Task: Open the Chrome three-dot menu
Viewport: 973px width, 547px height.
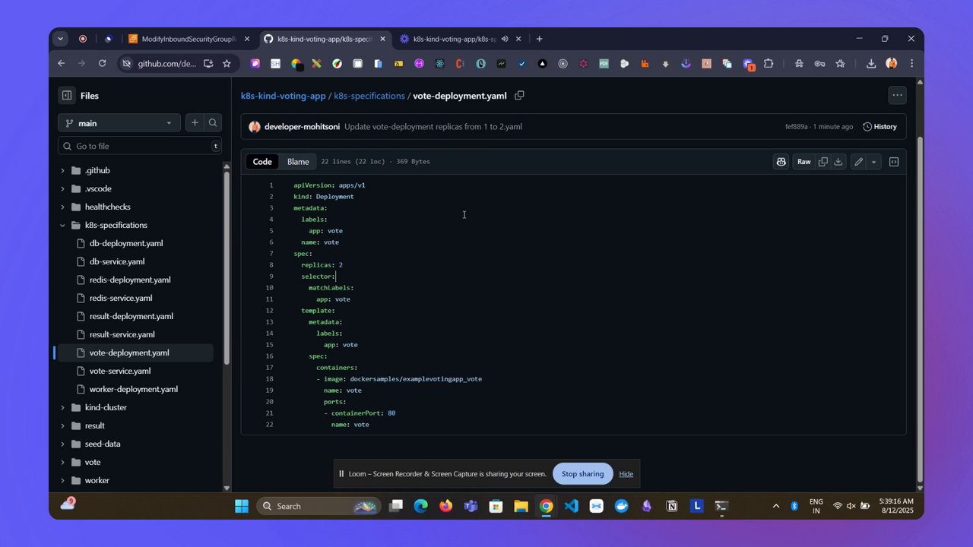Action: click(x=911, y=64)
